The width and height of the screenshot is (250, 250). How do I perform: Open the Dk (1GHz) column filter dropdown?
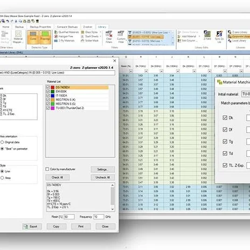click(x=146, y=71)
